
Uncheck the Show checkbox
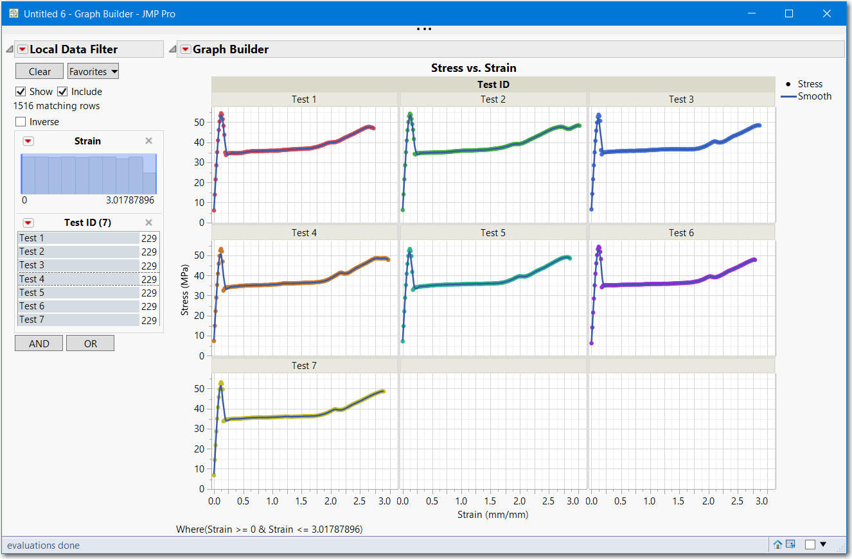pos(21,91)
